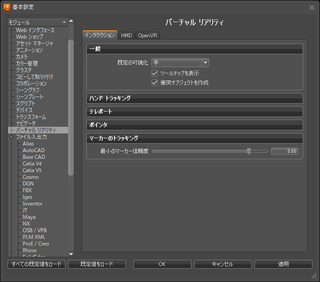Expand the ポインタ section
Viewport: 320px width, 282px height.
194,125
